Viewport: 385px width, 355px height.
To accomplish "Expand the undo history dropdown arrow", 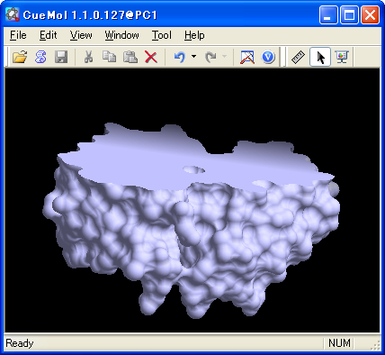I will 194,56.
